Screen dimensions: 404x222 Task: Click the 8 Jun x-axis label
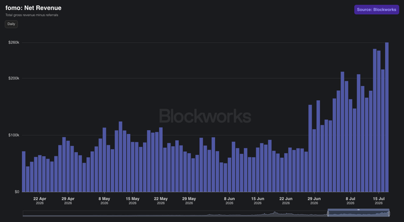[229, 201]
